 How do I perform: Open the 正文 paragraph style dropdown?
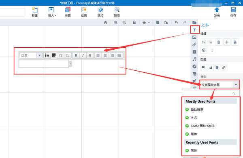pyautogui.click(x=31, y=55)
